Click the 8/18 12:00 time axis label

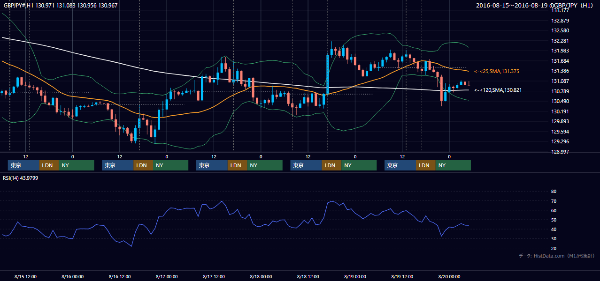click(308, 276)
